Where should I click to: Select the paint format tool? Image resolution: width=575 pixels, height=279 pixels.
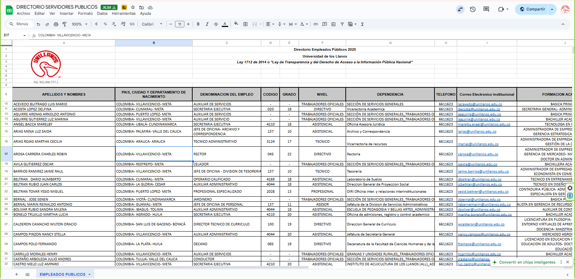click(64, 24)
